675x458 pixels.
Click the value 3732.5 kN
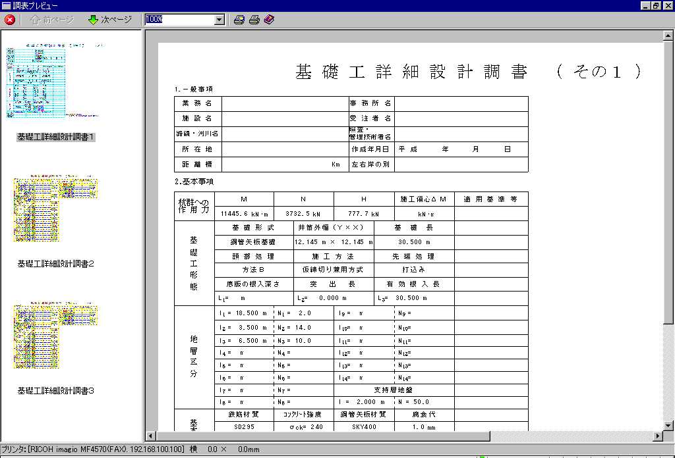point(303,213)
